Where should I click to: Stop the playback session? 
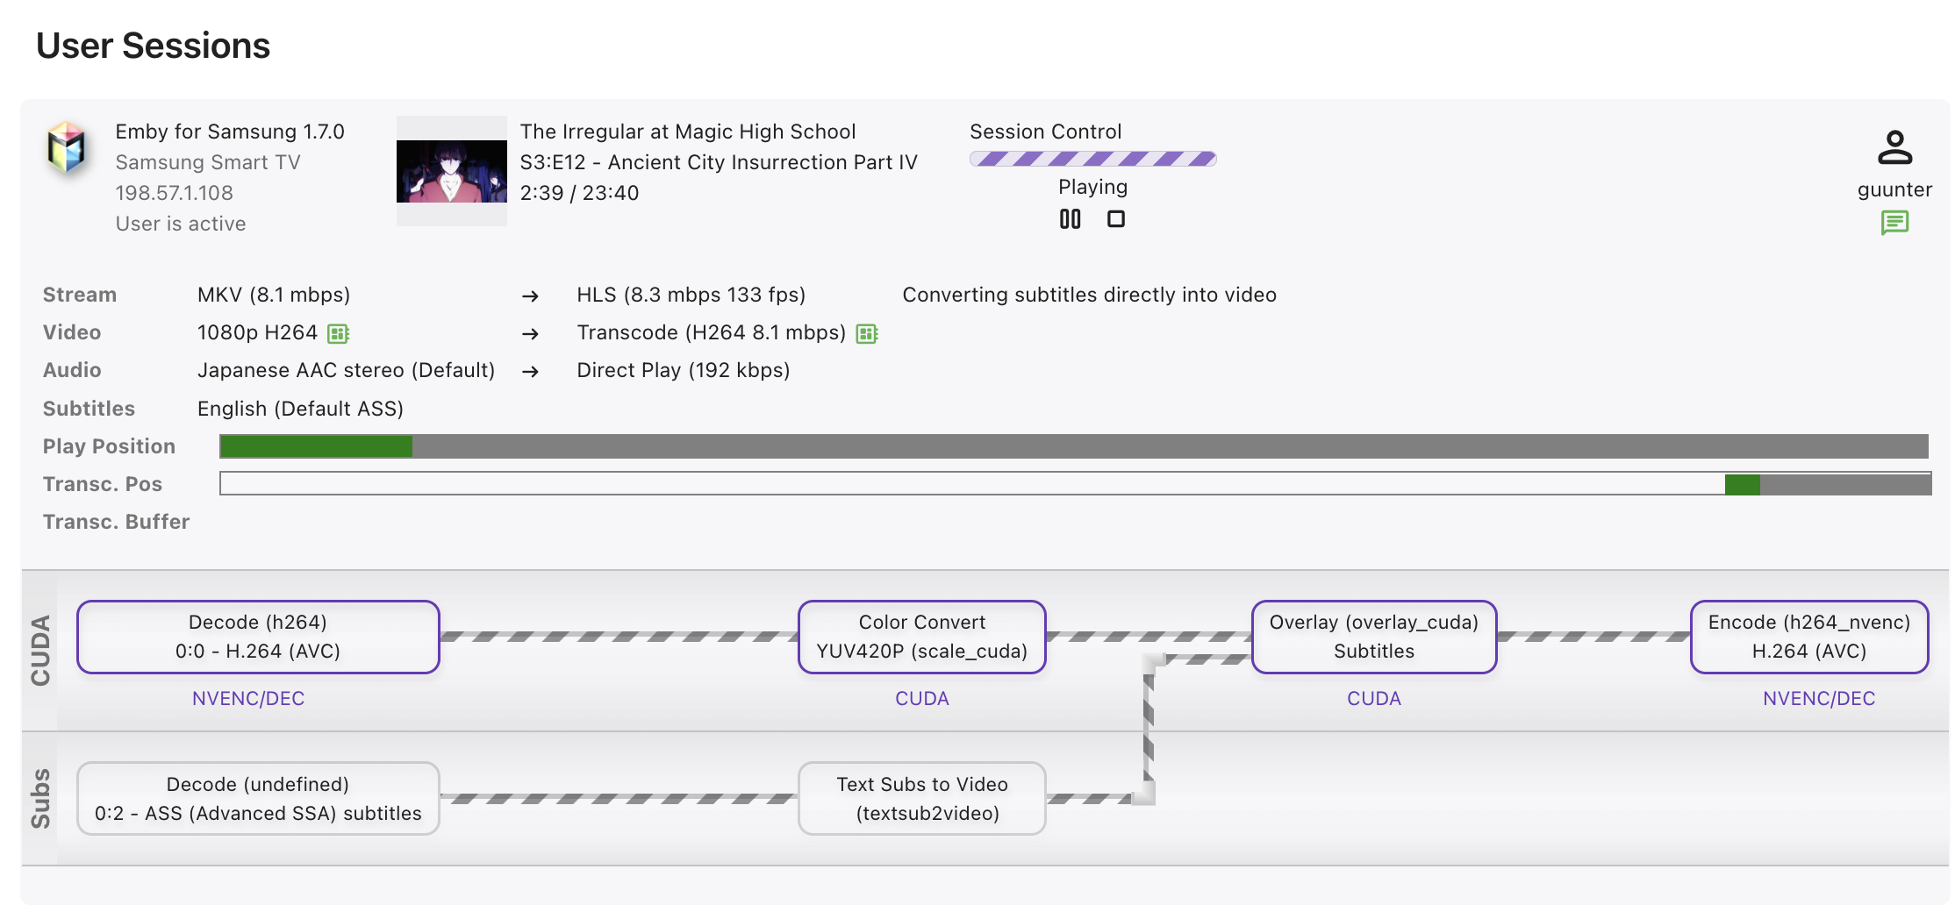[x=1116, y=219]
